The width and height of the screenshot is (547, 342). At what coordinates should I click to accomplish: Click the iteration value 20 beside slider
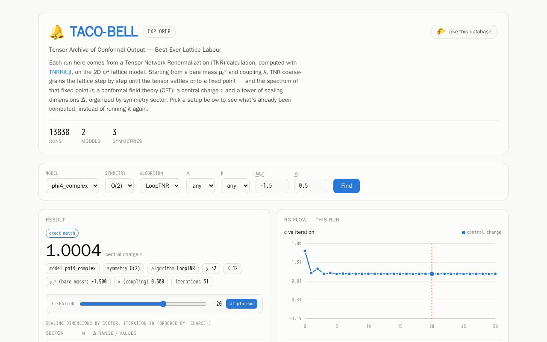tap(219, 304)
